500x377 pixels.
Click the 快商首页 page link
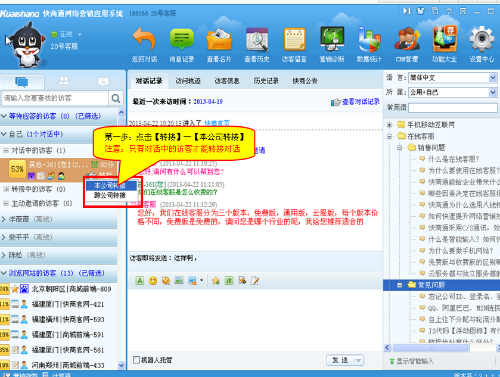pyautogui.click(x=217, y=123)
